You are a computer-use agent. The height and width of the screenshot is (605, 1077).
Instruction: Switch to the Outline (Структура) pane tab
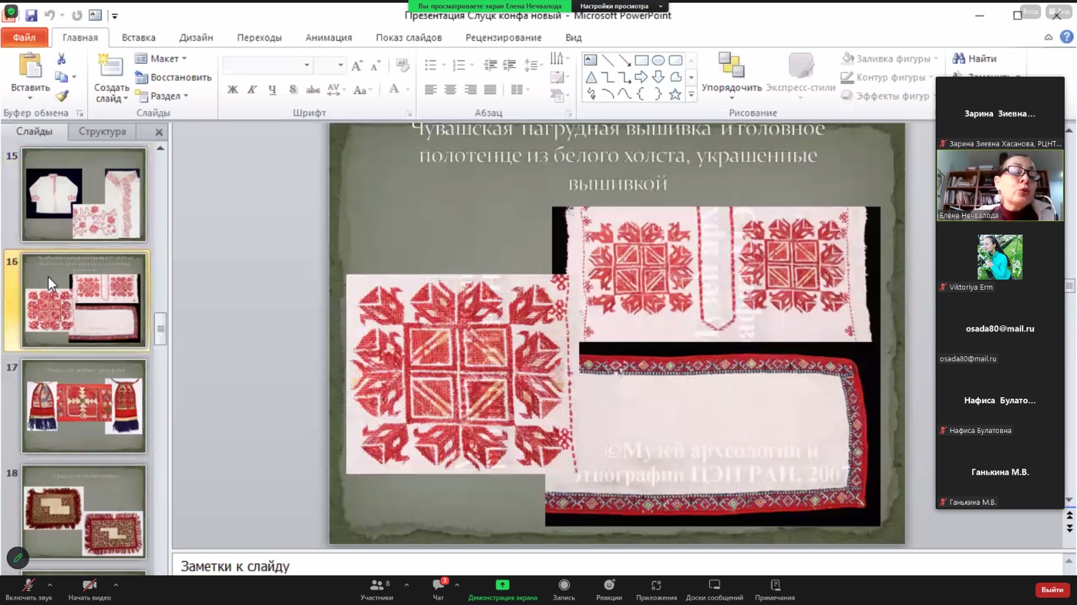click(102, 132)
